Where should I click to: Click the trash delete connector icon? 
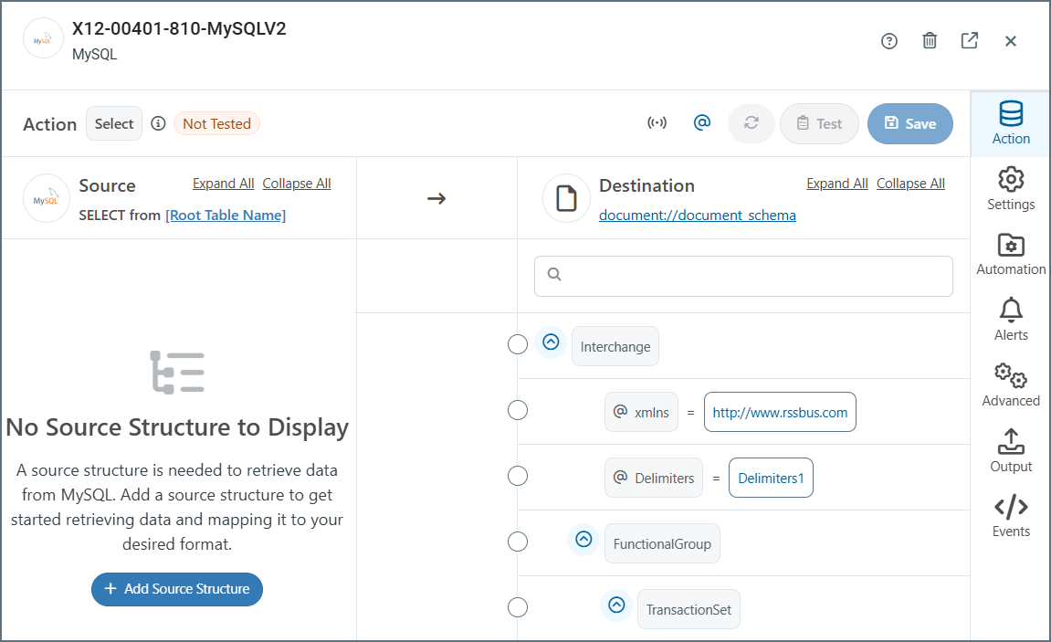(930, 41)
